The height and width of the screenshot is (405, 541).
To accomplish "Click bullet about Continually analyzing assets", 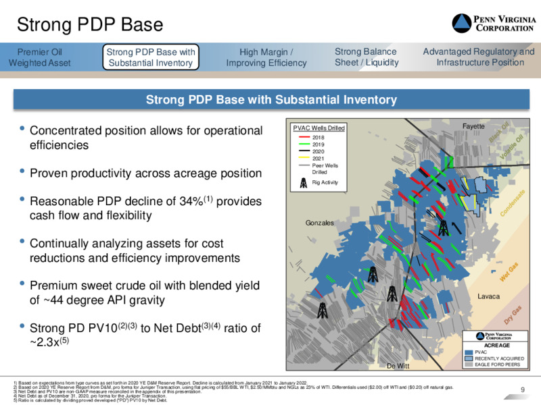I will click(135, 250).
